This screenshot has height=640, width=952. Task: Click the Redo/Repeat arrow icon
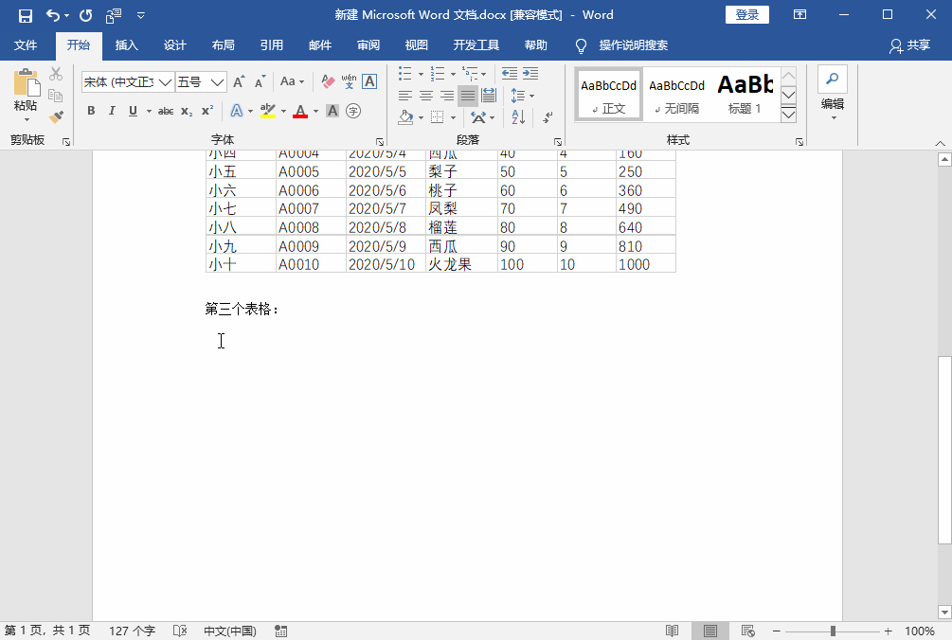tap(85, 15)
